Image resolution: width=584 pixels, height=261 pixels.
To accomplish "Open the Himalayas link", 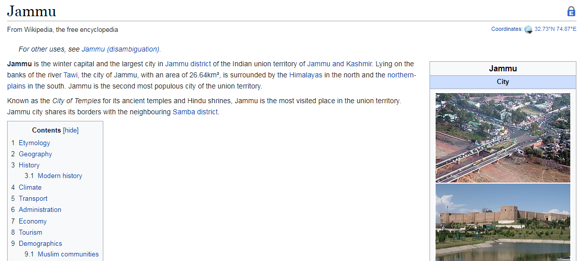I will [306, 75].
